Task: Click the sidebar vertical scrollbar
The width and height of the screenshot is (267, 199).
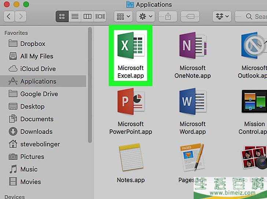Action: [x=90, y=85]
